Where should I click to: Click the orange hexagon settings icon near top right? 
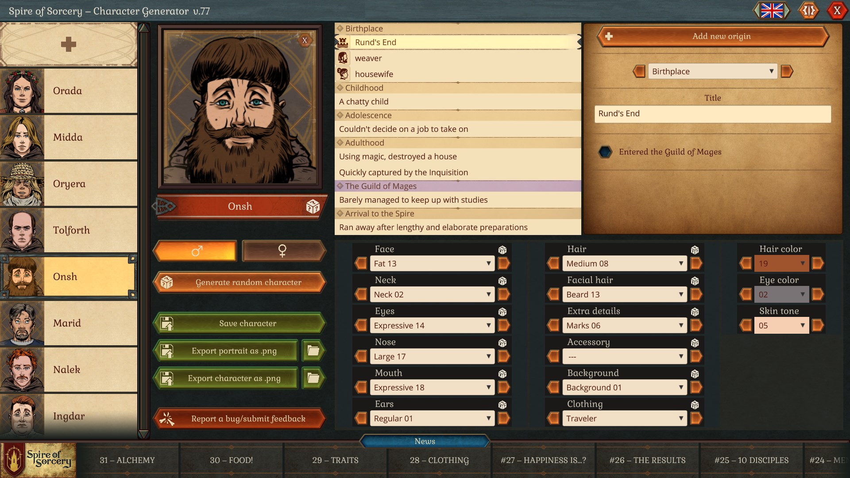tap(808, 11)
